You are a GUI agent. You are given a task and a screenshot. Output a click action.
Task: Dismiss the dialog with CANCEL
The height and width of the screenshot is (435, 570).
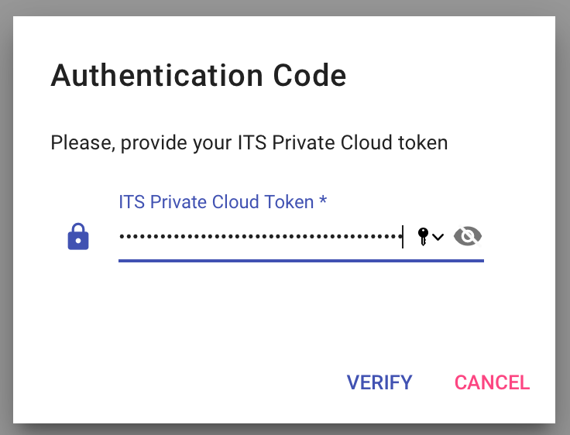(x=493, y=382)
